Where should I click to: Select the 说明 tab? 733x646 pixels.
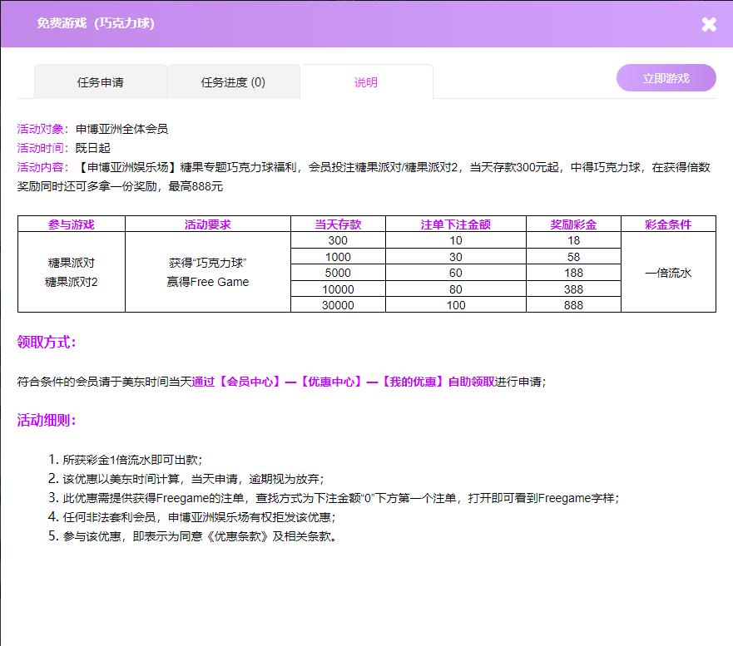(x=366, y=82)
